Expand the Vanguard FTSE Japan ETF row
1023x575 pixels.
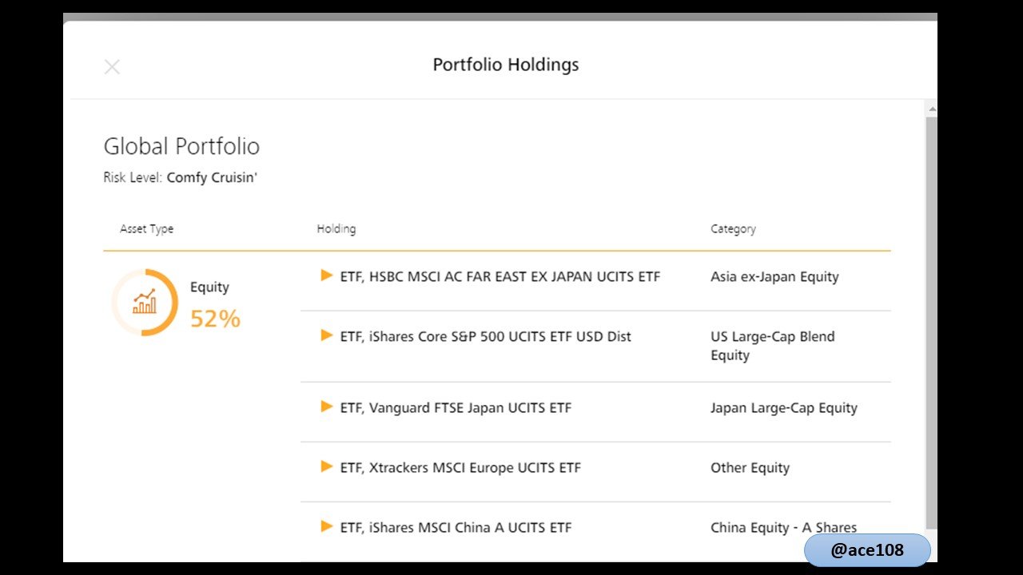click(326, 406)
